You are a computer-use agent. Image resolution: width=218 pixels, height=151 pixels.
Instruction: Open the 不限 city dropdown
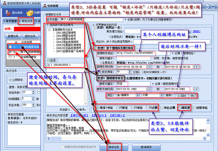pyautogui.click(x=161, y=95)
